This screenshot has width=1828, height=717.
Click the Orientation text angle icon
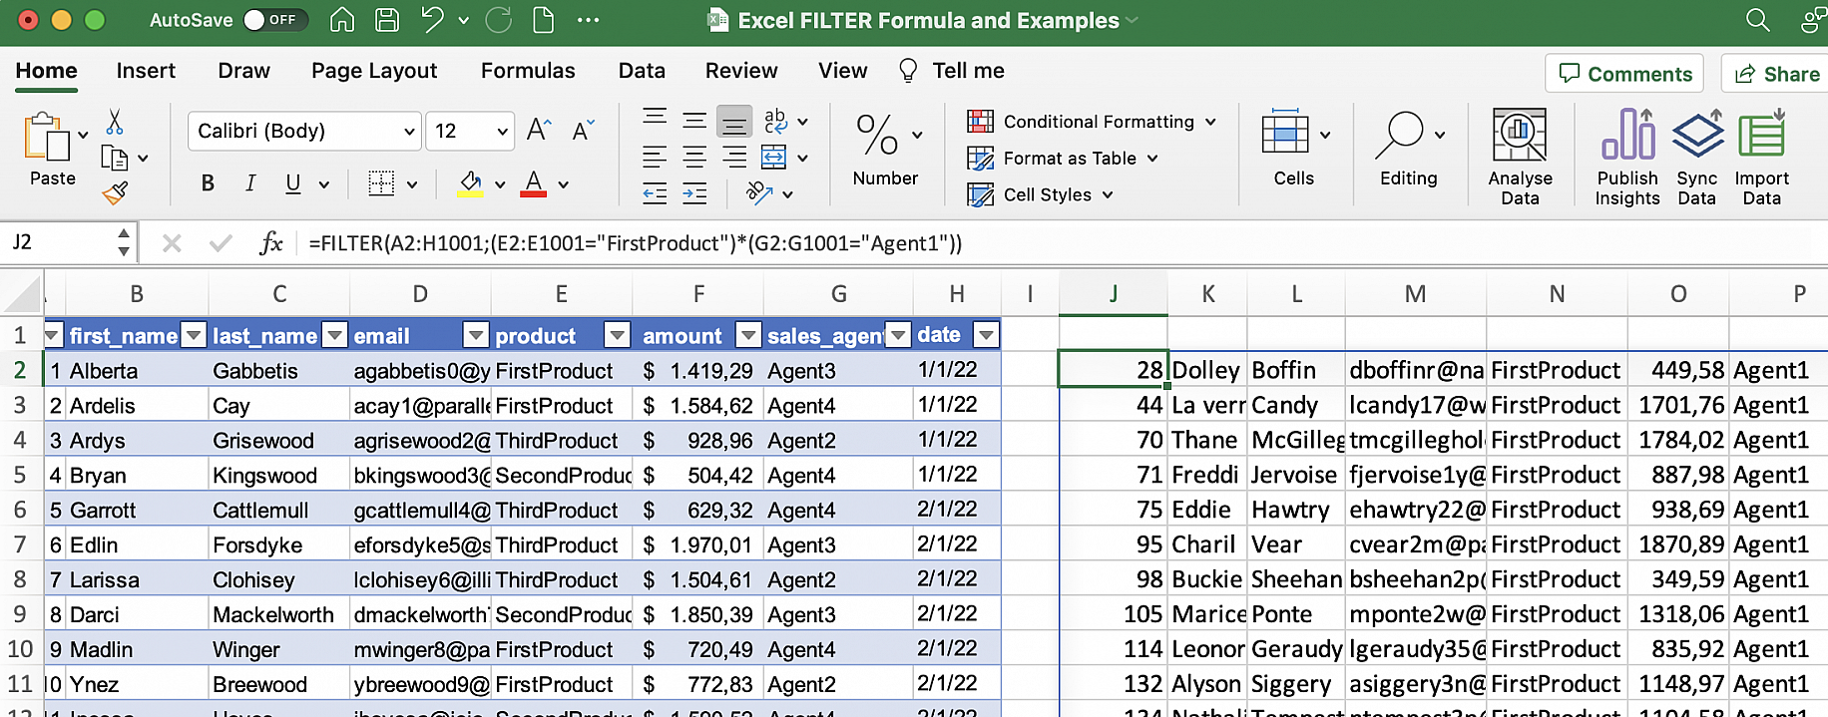pyautogui.click(x=759, y=192)
